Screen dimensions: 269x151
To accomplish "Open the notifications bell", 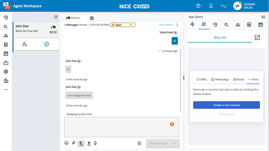I will click(x=211, y=6).
